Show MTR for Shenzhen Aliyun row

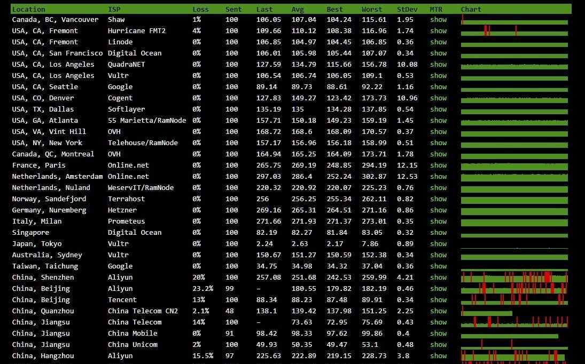(x=439, y=277)
